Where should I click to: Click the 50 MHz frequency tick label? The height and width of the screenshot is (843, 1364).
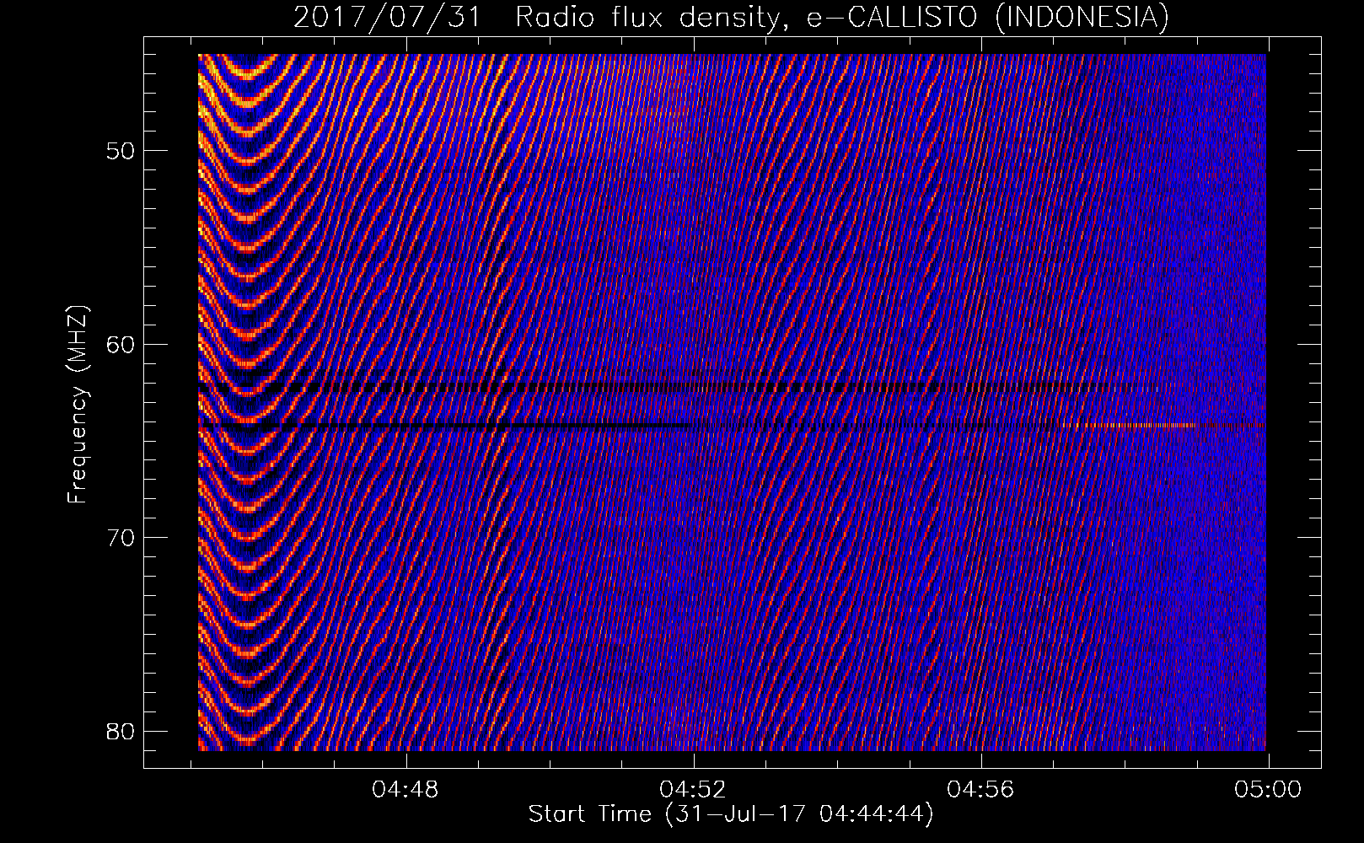click(x=121, y=151)
